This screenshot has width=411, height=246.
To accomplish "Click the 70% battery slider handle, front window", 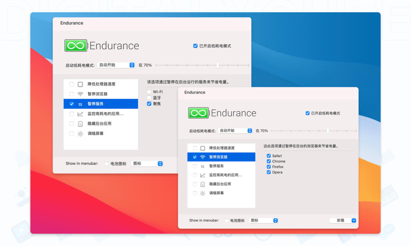I will (328, 131).
